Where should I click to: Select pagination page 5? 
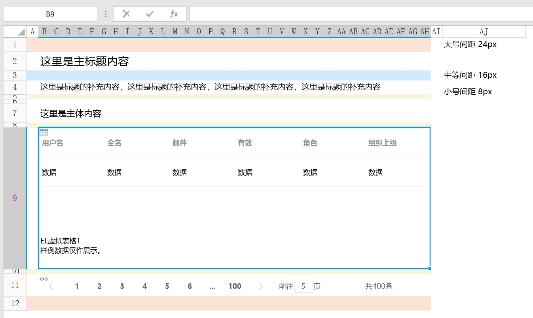pyautogui.click(x=167, y=286)
